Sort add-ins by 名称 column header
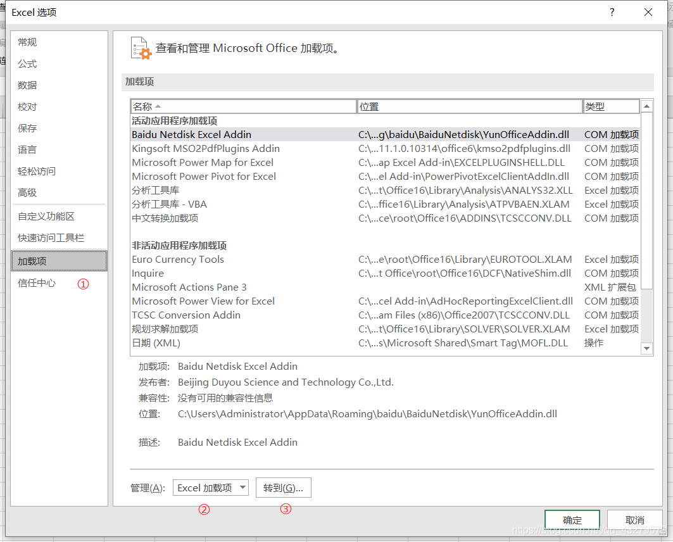 (x=243, y=106)
